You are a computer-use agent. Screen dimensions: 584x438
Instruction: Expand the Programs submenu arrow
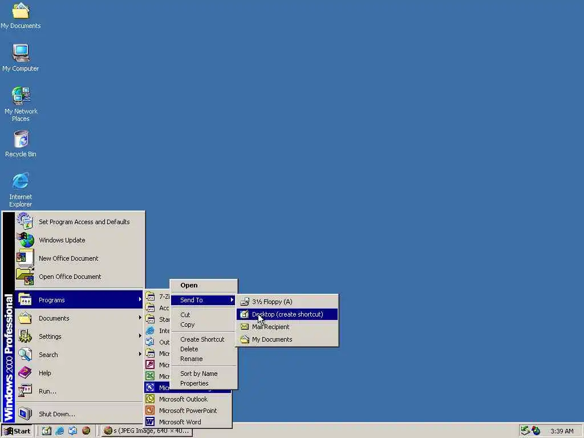[140, 299]
